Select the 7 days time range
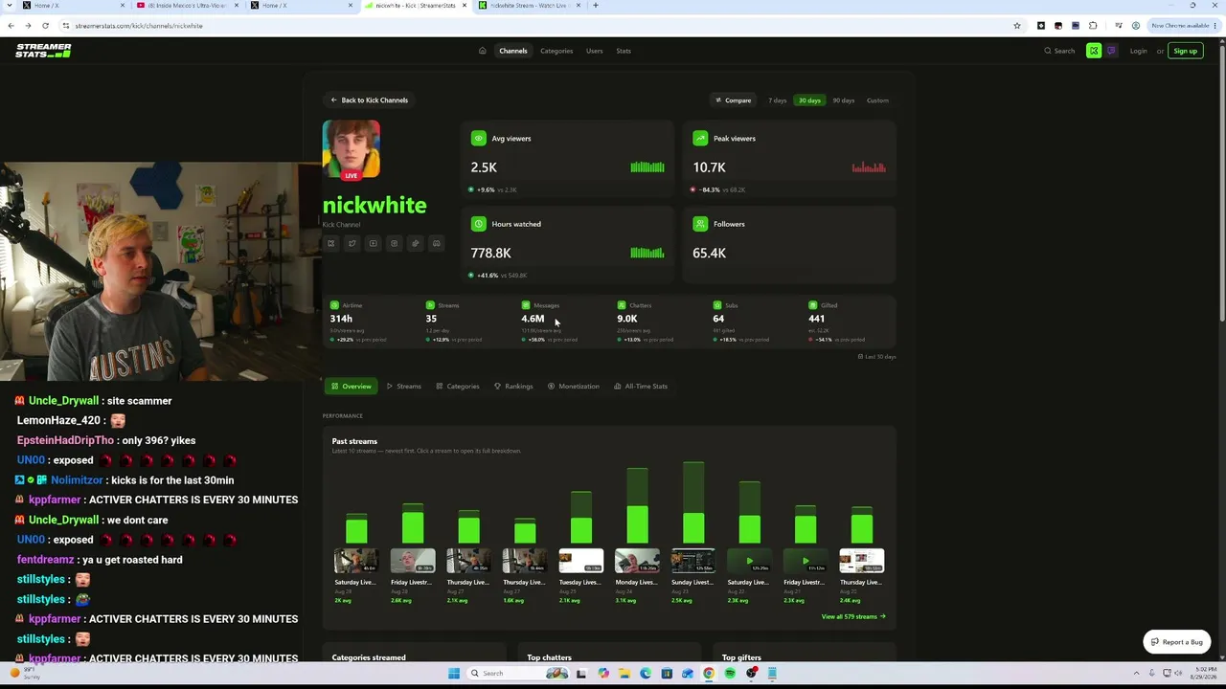This screenshot has width=1226, height=689. tap(778, 100)
